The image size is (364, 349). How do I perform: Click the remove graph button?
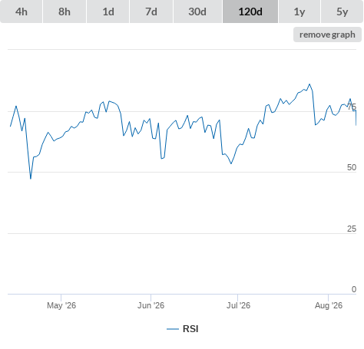(x=327, y=35)
